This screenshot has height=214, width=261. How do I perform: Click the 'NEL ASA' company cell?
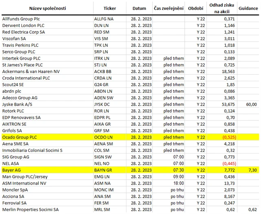(11, 164)
